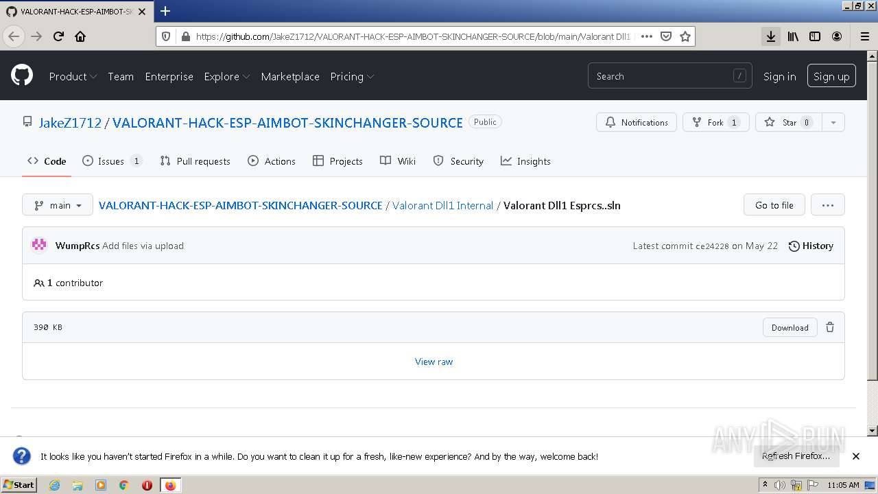Click the Marketplace nav link
The height and width of the screenshot is (494, 878).
click(x=290, y=76)
